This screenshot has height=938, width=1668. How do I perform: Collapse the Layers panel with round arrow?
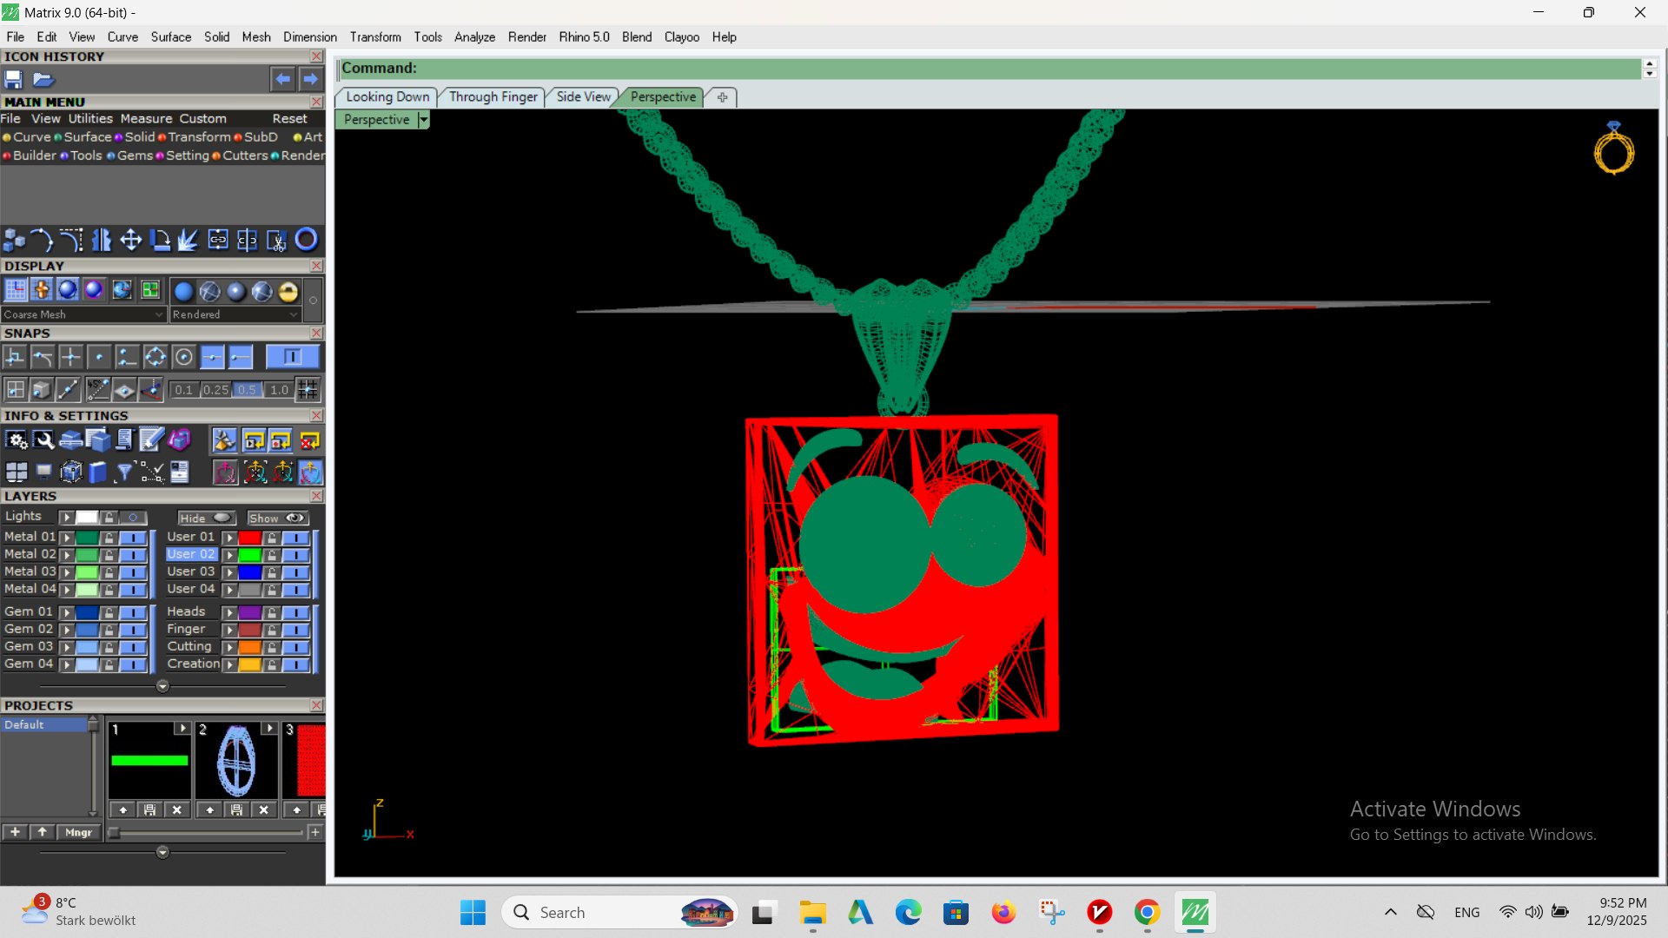tap(162, 686)
